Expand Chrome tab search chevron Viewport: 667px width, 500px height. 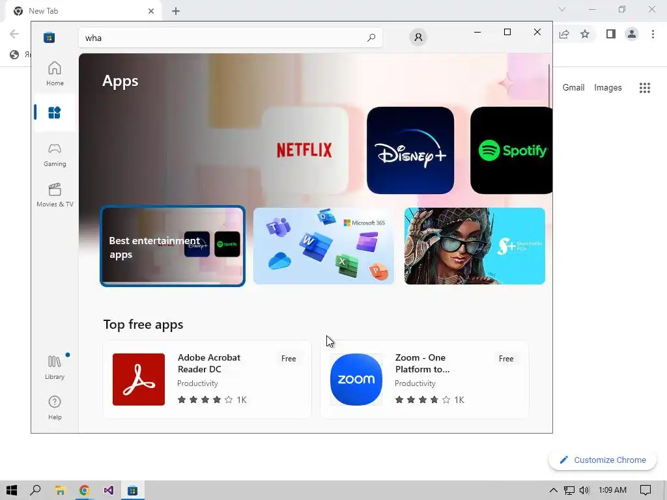pos(562,9)
